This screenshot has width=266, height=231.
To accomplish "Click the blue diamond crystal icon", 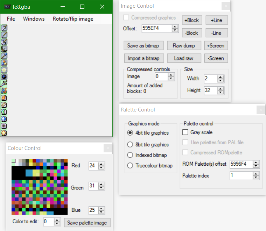I will [x=4, y=119].
